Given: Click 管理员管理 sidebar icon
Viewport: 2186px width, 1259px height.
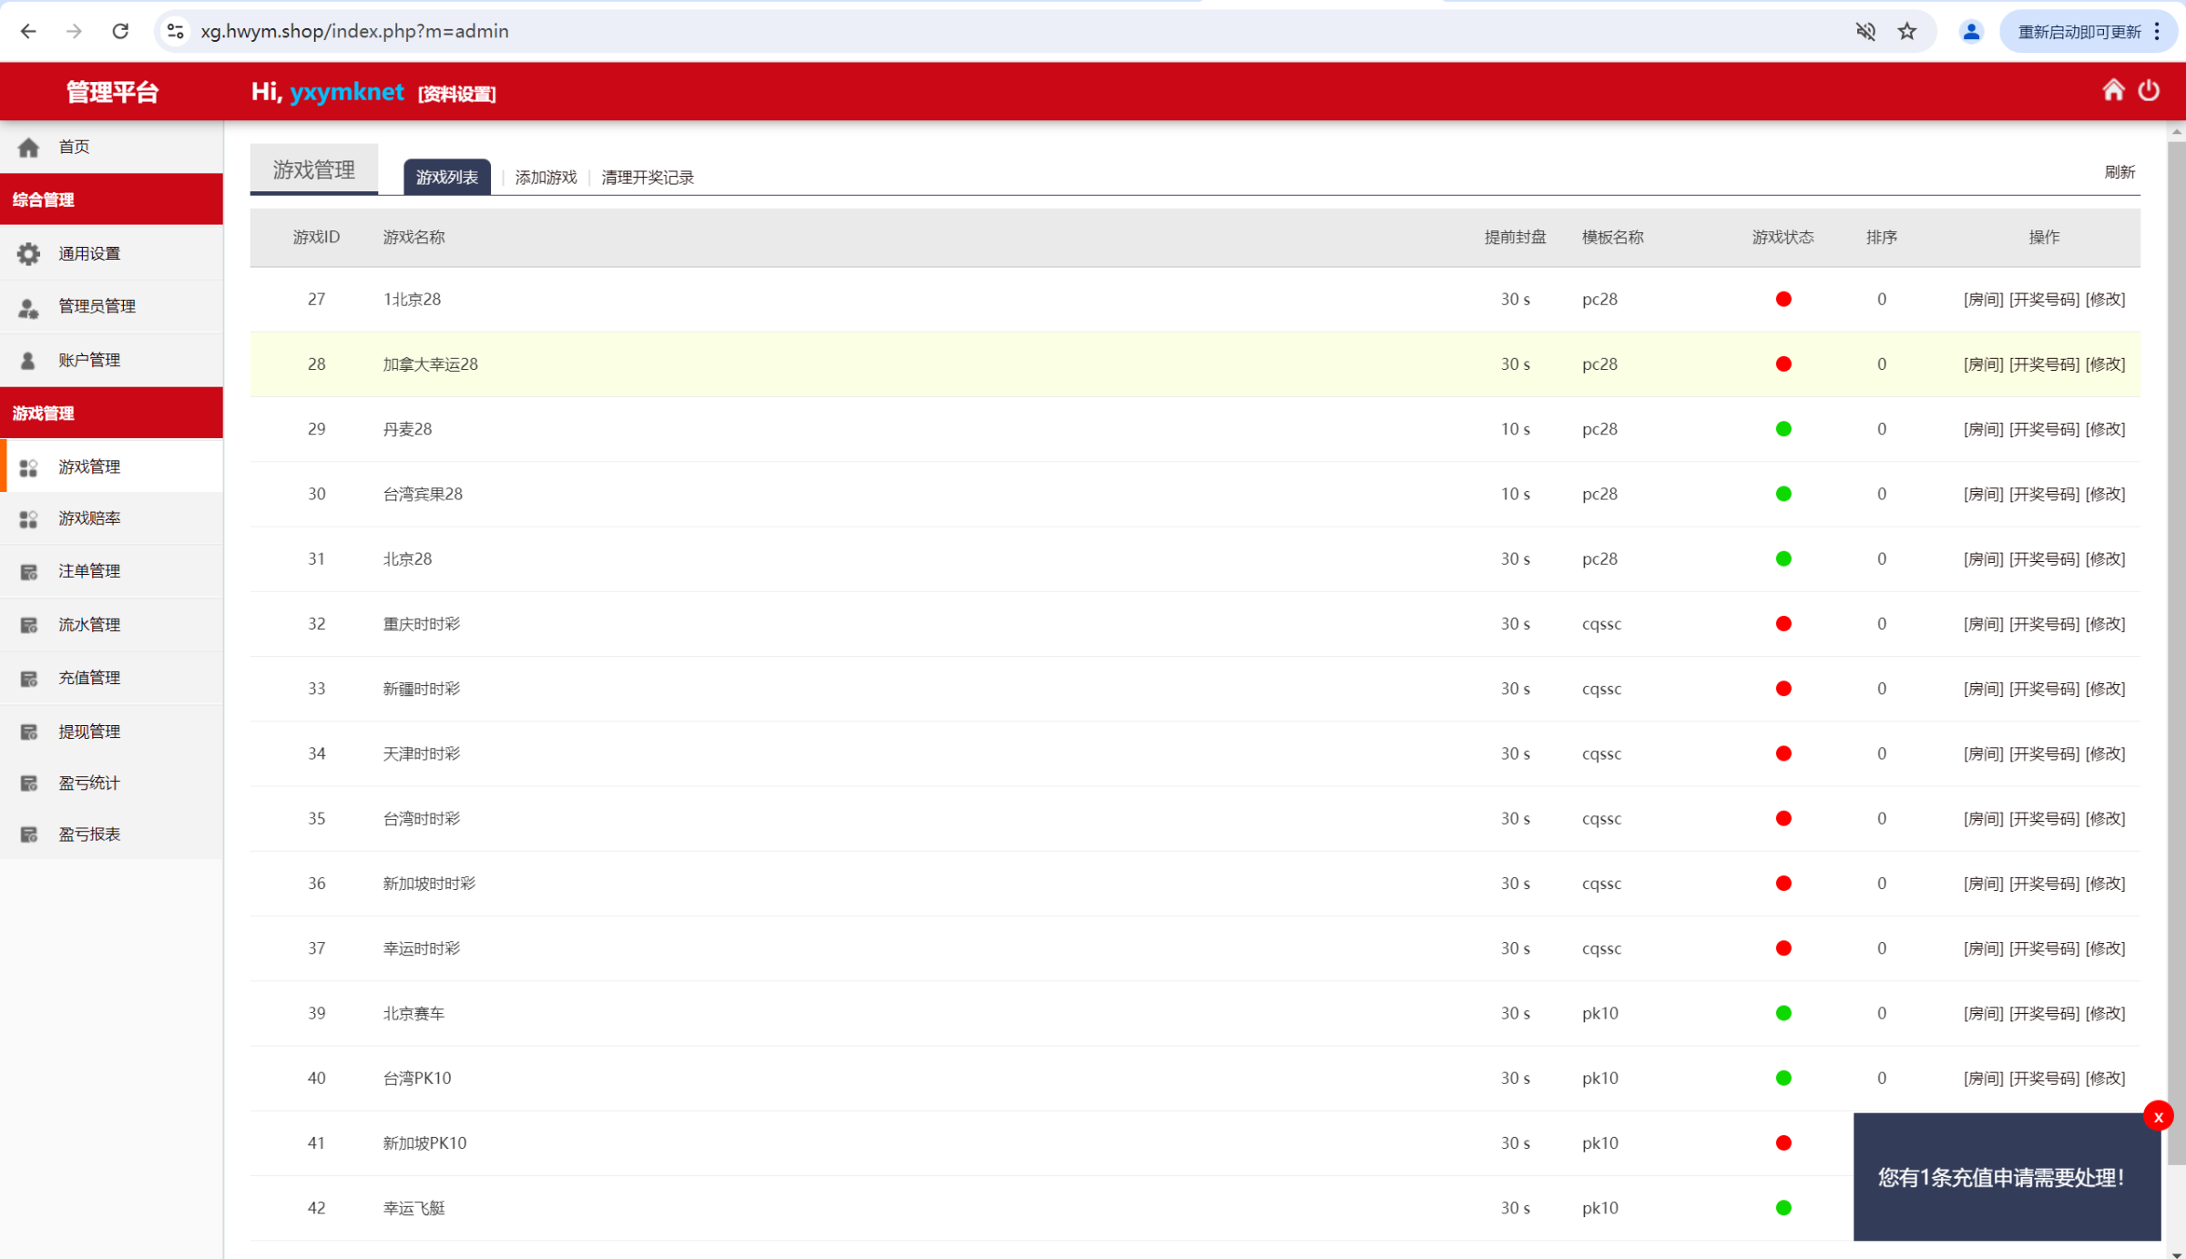Looking at the screenshot, I should (28, 307).
